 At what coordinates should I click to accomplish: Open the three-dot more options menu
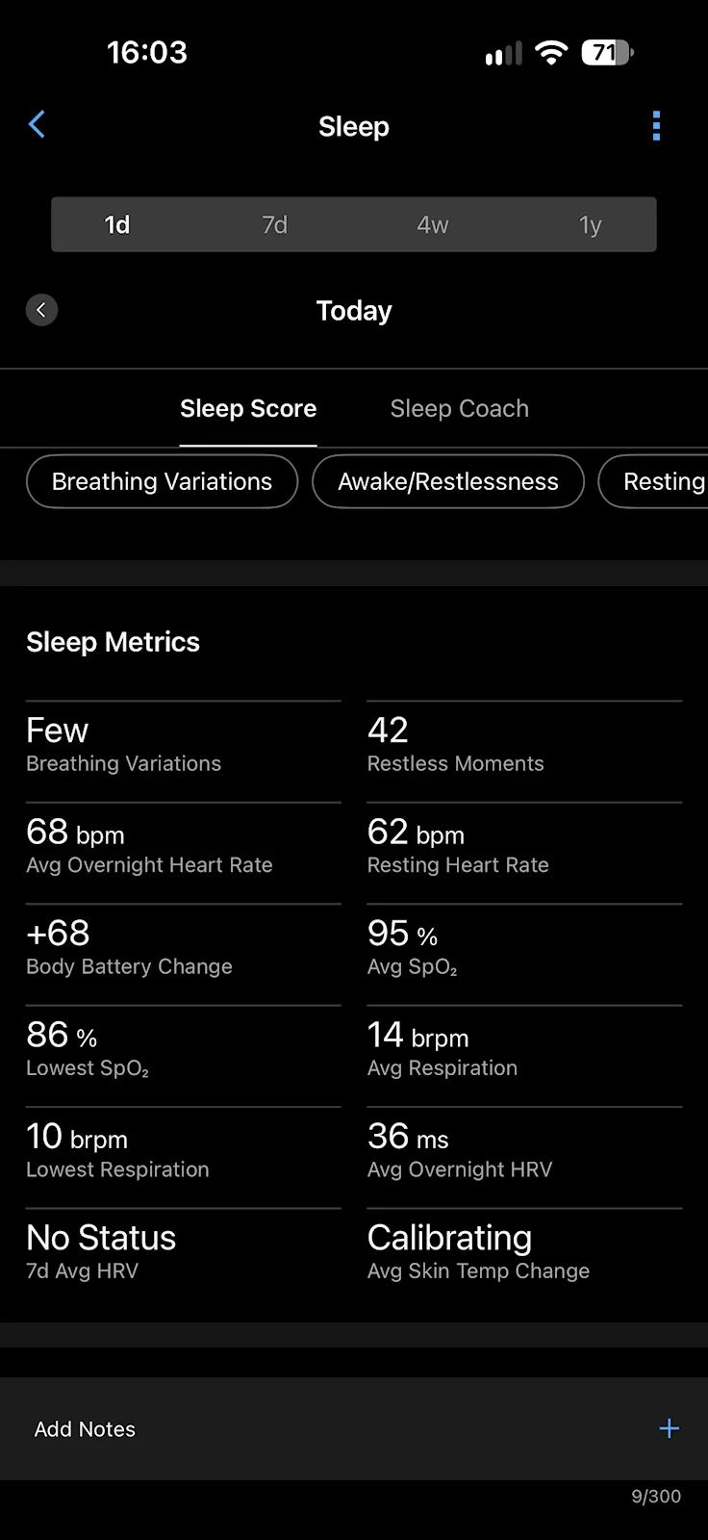(656, 126)
